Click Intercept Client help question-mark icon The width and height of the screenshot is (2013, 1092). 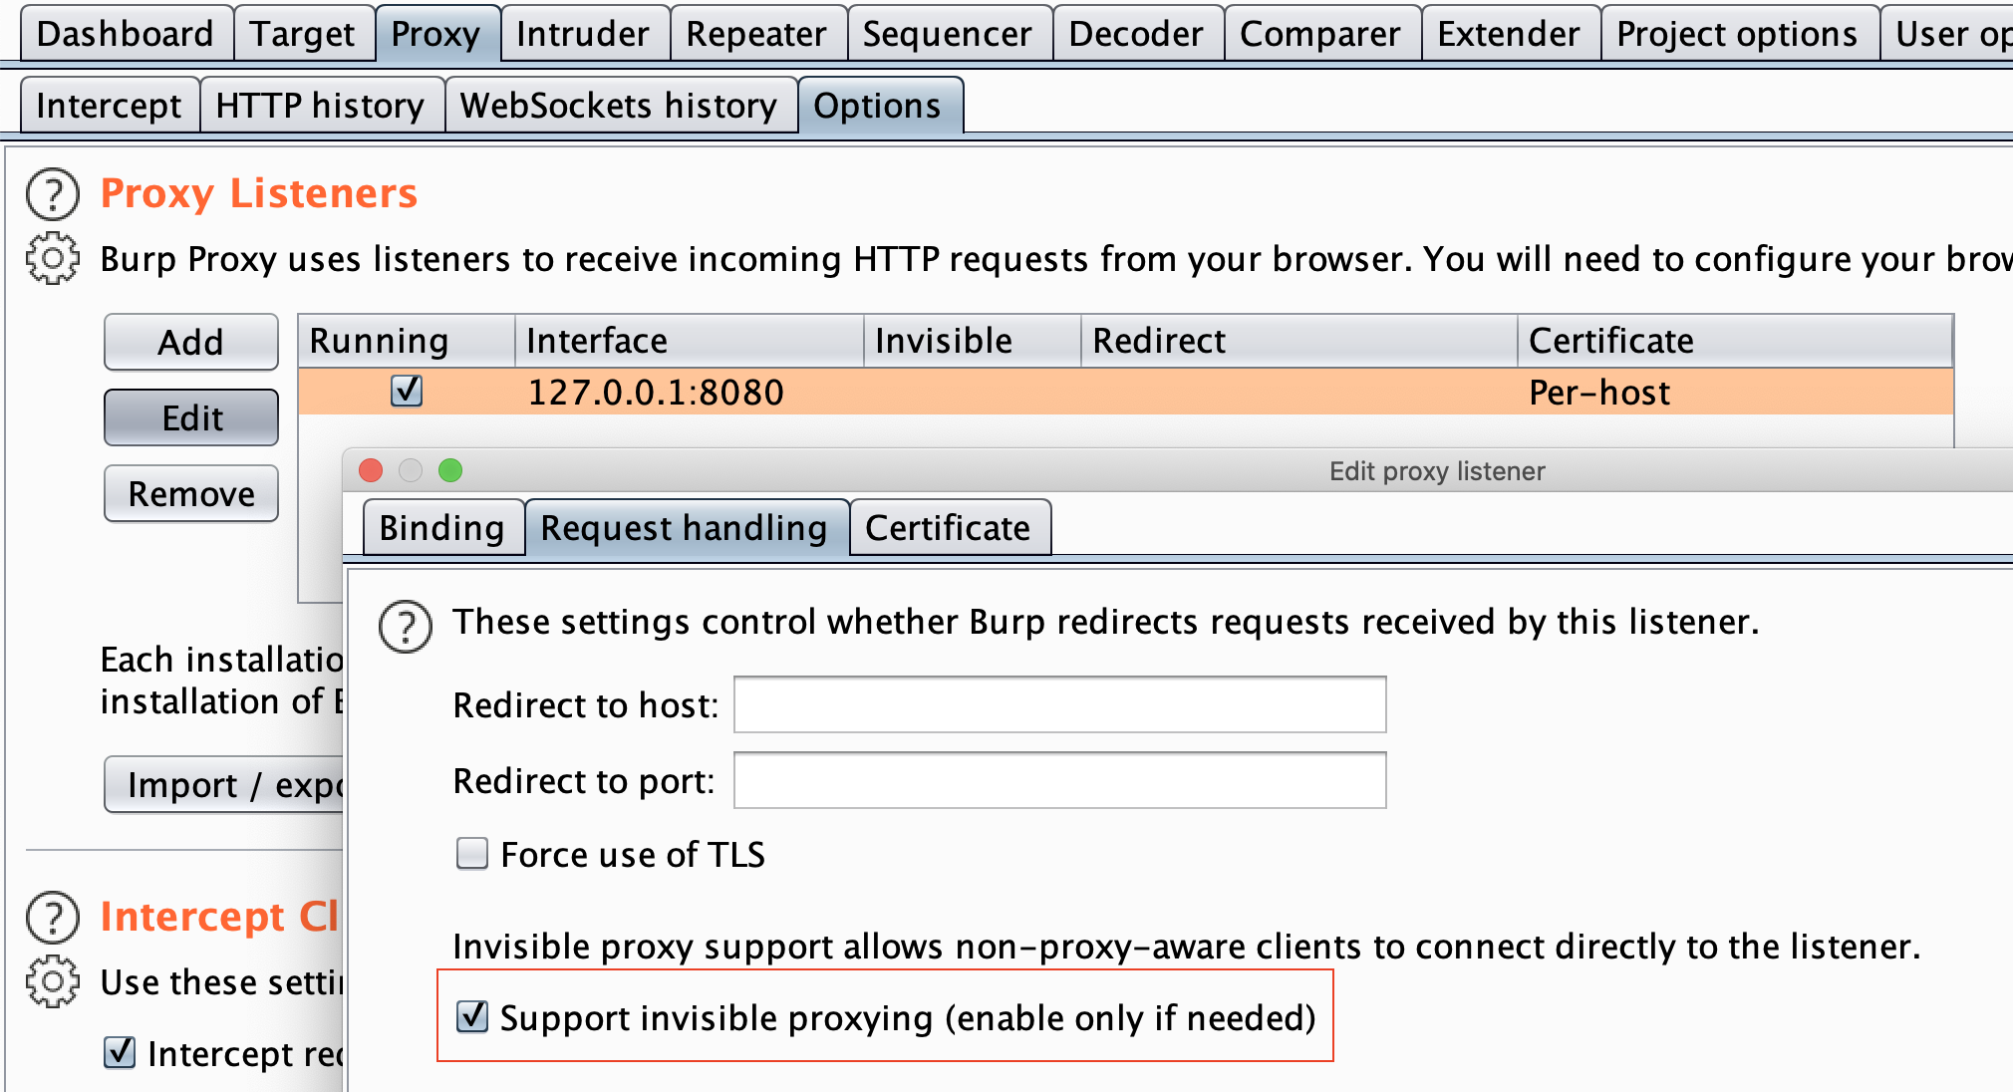click(52, 918)
